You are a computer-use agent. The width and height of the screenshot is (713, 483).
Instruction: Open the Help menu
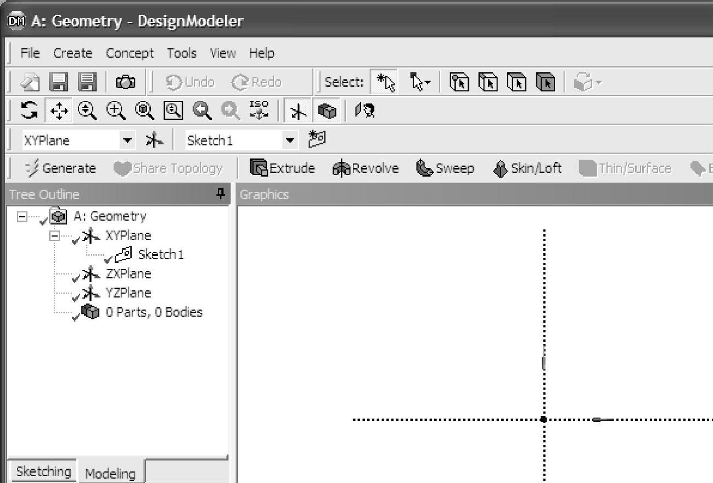[261, 53]
